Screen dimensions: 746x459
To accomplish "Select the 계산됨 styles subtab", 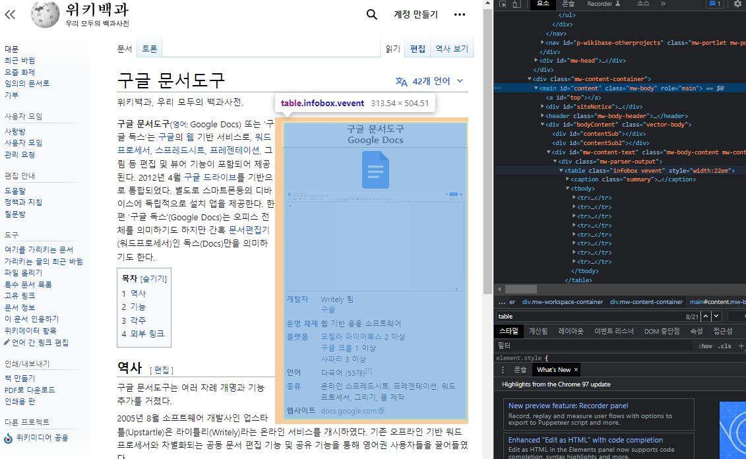I will click(x=538, y=331).
